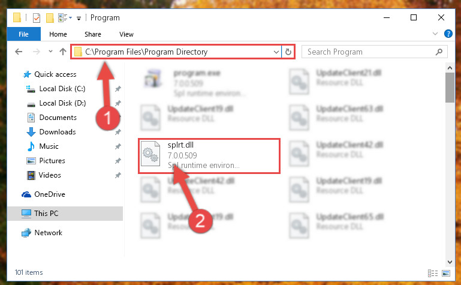Click the Back navigation arrow
This screenshot has height=285, width=461.
click(19, 52)
